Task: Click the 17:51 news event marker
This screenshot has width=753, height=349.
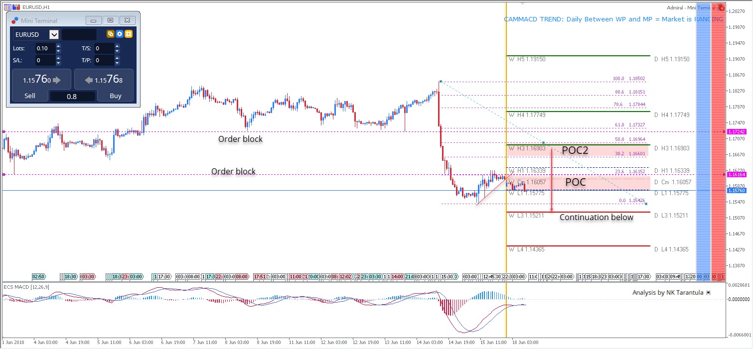Action: point(259,276)
